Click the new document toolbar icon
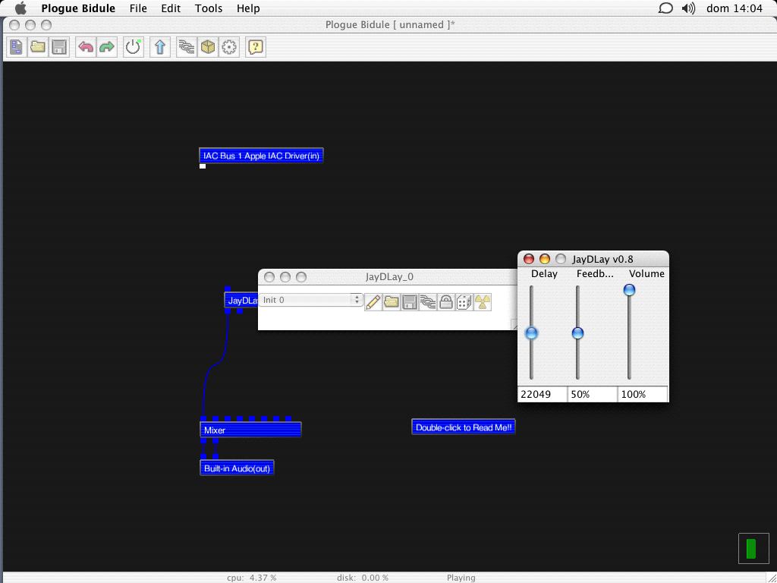This screenshot has height=583, width=777. 17,48
